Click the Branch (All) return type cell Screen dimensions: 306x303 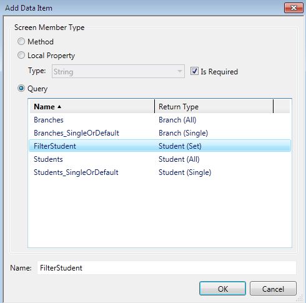point(177,120)
